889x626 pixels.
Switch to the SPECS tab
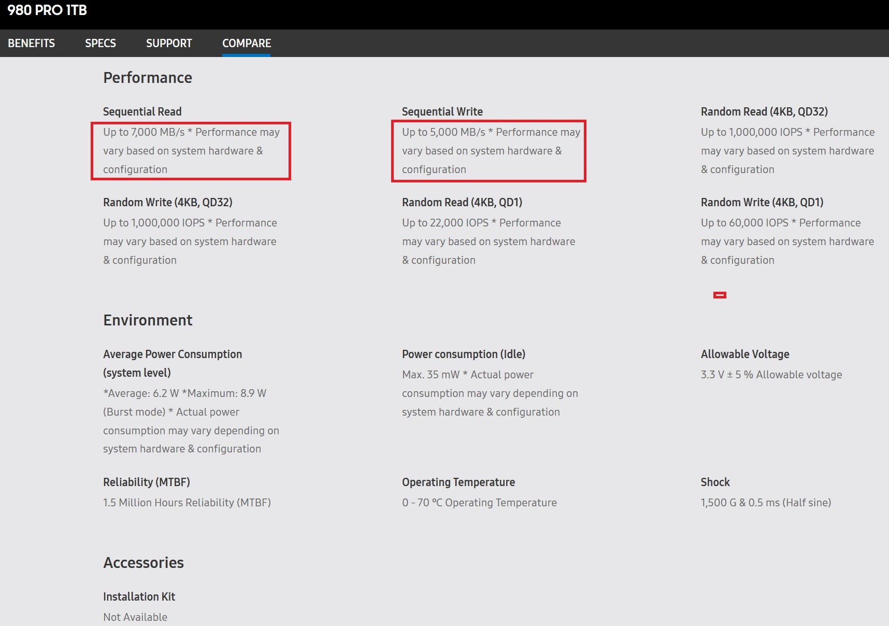tap(101, 43)
